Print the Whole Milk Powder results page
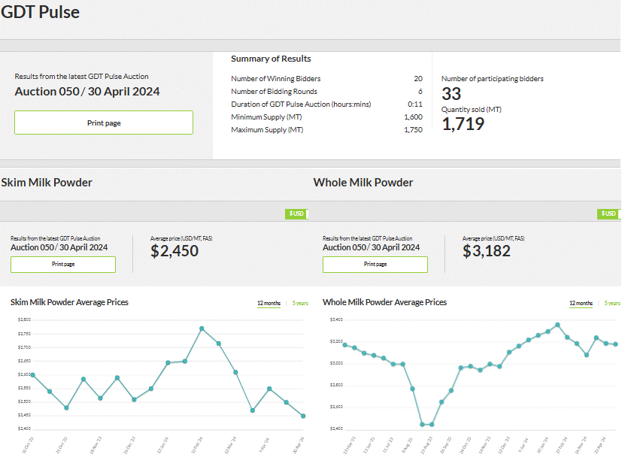 click(375, 265)
